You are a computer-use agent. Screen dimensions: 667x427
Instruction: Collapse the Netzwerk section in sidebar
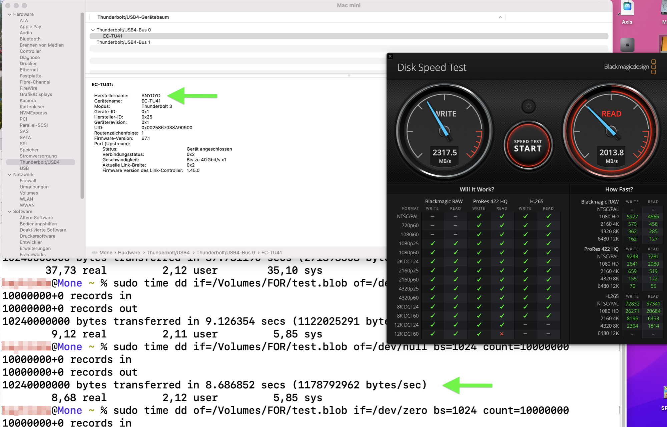pyautogui.click(x=10, y=175)
